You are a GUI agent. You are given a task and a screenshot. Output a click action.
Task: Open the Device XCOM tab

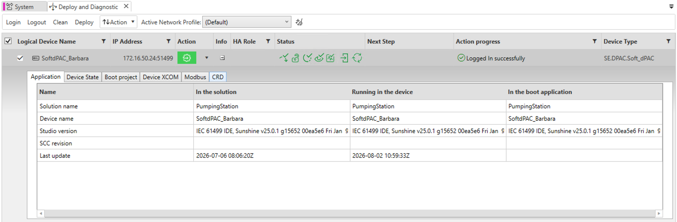161,77
